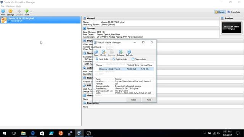Close the Virtual Media Manager via Close button
The height and width of the screenshot is (137, 244).
[x=133, y=100]
